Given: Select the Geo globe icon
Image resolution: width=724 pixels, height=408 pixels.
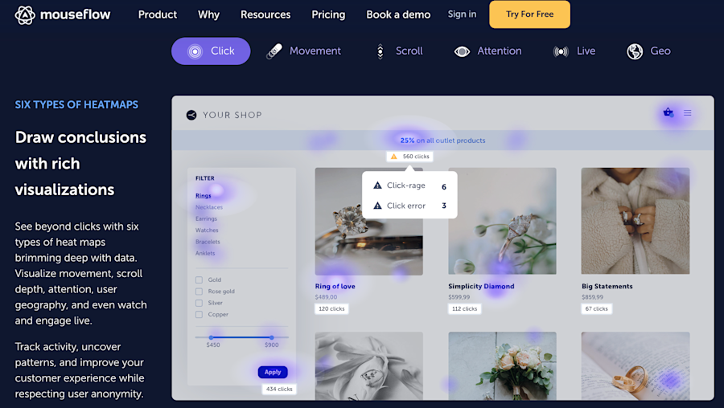Looking at the screenshot, I should (x=635, y=51).
